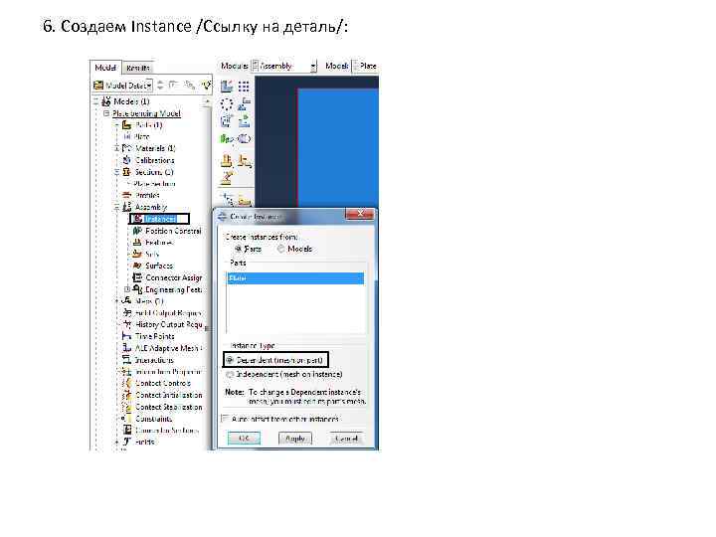Image resolution: width=716 pixels, height=537 pixels.
Task: Select the Translate Instance tool
Action: point(244,103)
